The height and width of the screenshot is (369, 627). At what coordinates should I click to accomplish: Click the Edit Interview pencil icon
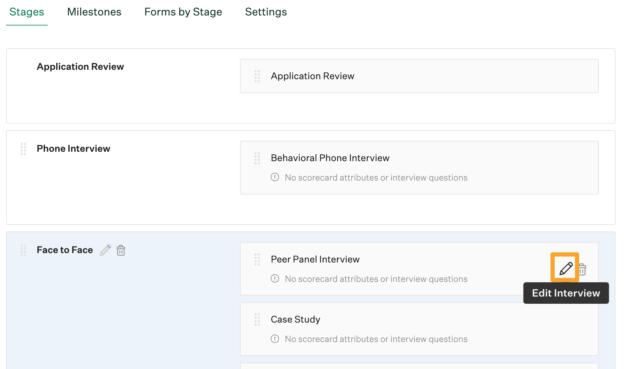point(566,268)
